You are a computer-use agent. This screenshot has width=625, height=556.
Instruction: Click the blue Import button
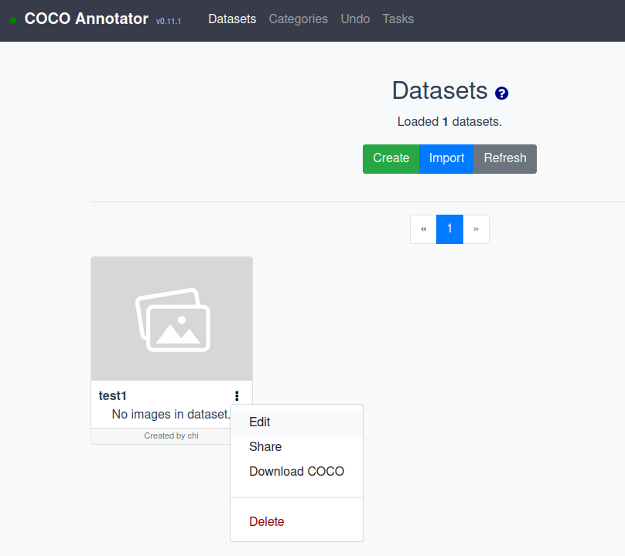pos(446,159)
